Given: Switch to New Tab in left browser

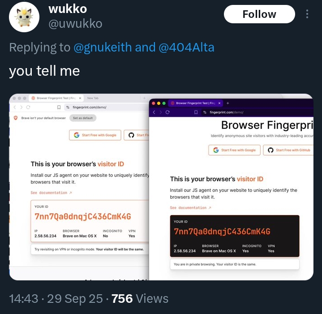Looking at the screenshot, I should coord(93,98).
